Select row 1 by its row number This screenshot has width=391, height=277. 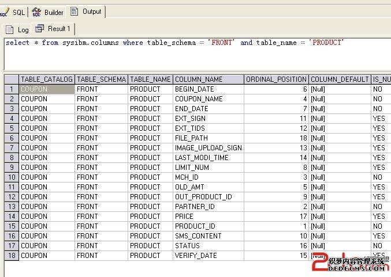(11, 89)
